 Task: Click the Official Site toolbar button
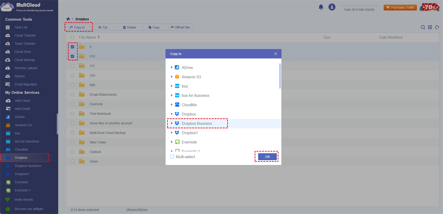(181, 28)
